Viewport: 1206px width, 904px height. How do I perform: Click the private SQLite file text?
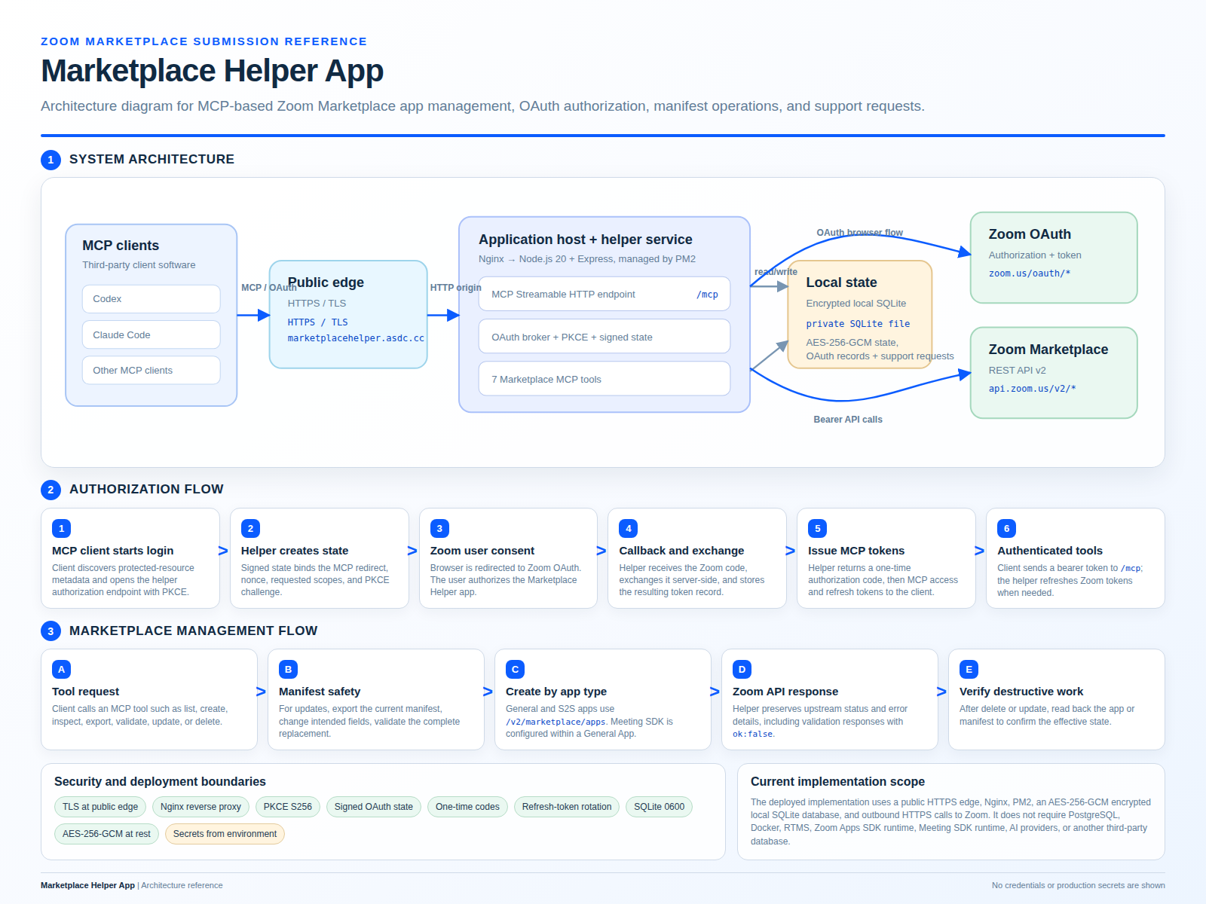(858, 324)
